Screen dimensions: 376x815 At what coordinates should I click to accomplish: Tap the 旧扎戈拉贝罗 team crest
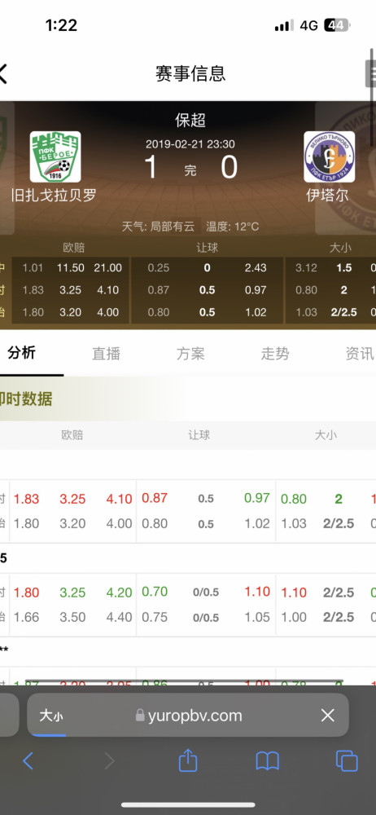[x=55, y=156]
